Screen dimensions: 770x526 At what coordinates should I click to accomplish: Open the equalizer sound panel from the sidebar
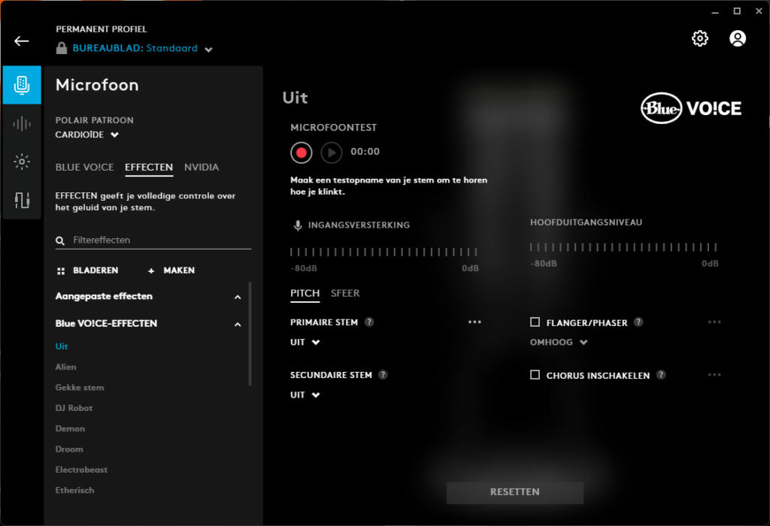pyautogui.click(x=22, y=122)
